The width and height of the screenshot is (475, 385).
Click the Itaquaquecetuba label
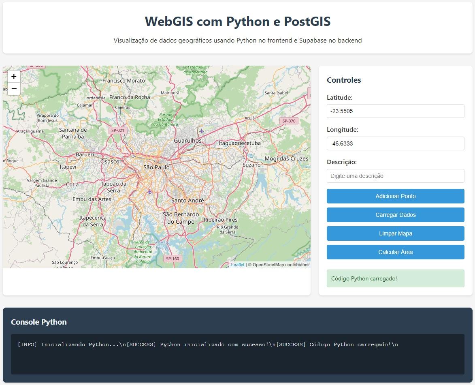tap(240, 143)
